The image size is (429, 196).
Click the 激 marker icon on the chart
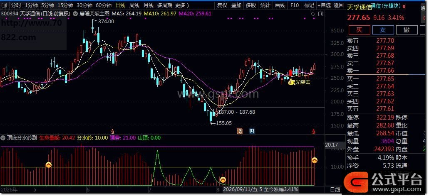point(240,131)
